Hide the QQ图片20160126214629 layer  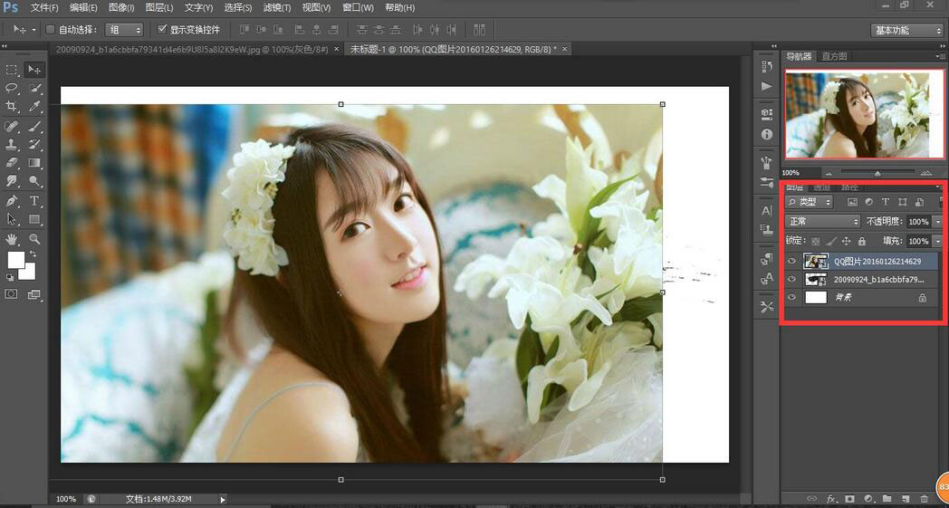point(791,261)
